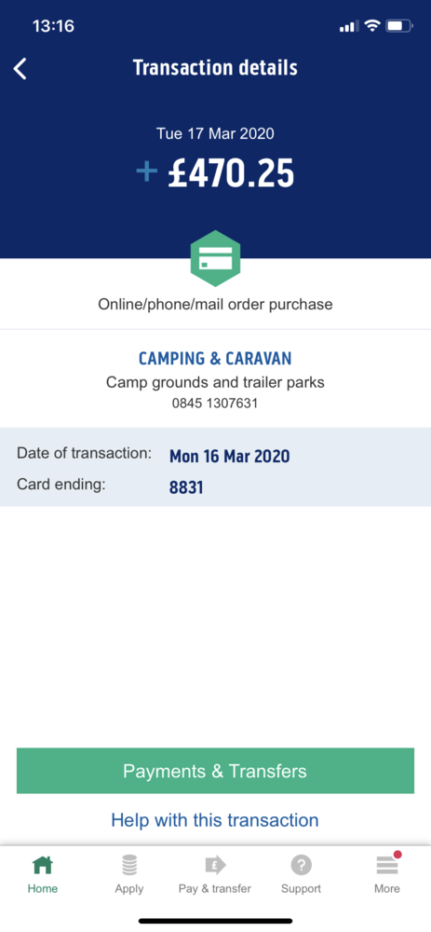Tap the cellular signal bars icon
Screen dimensions: 431x932
[x=349, y=27]
